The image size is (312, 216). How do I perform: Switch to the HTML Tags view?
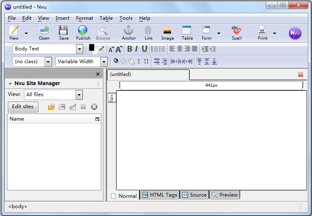coord(160,195)
